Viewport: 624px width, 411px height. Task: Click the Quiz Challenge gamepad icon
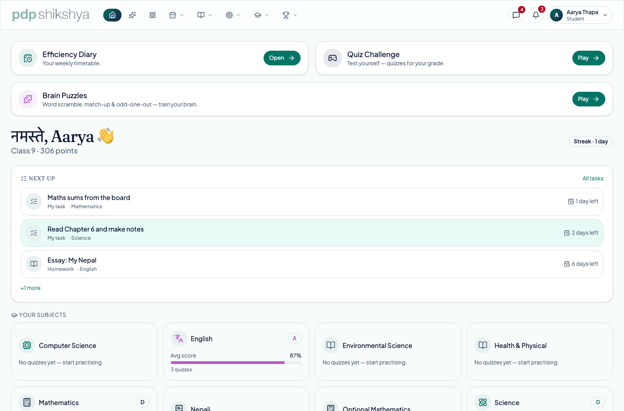pos(333,58)
